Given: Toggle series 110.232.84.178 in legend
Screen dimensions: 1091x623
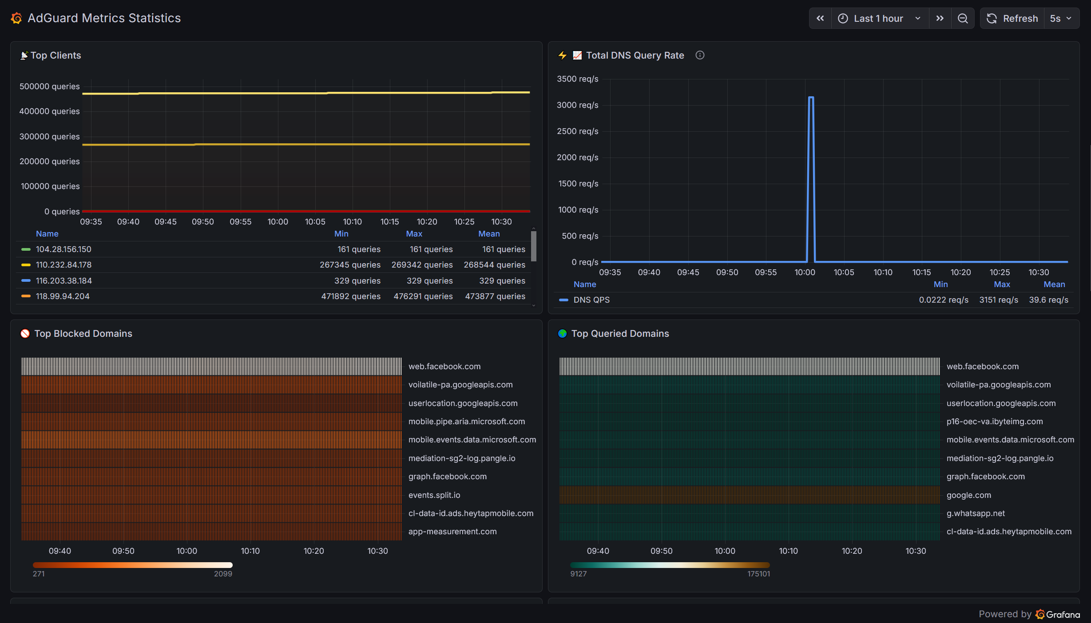Looking at the screenshot, I should [63, 264].
